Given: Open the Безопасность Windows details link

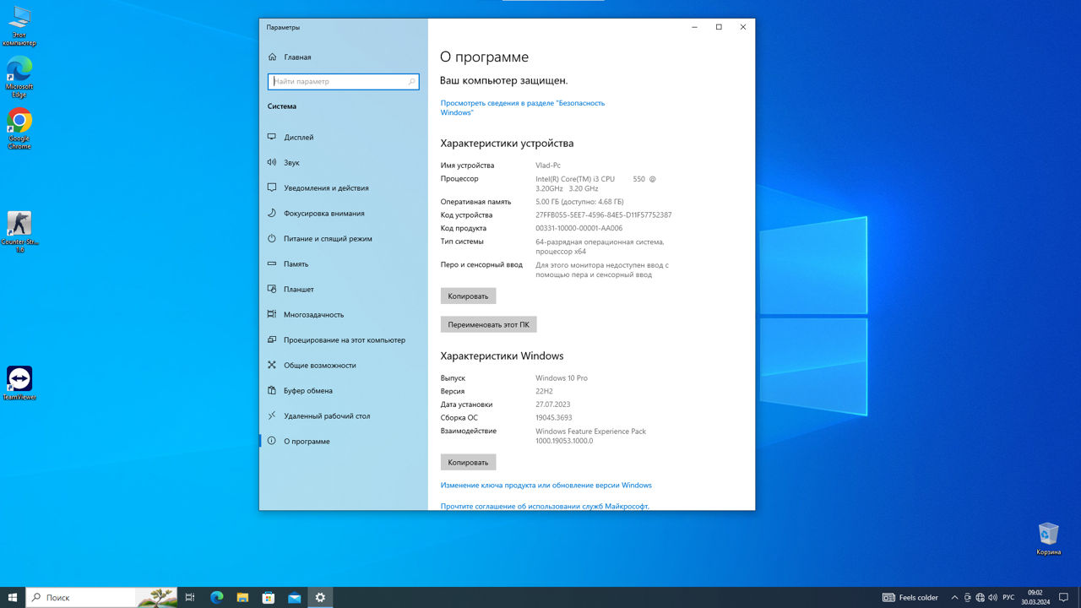Looking at the screenshot, I should coord(523,107).
